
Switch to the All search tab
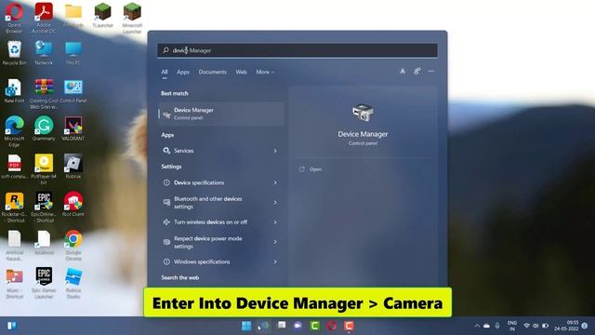(165, 72)
